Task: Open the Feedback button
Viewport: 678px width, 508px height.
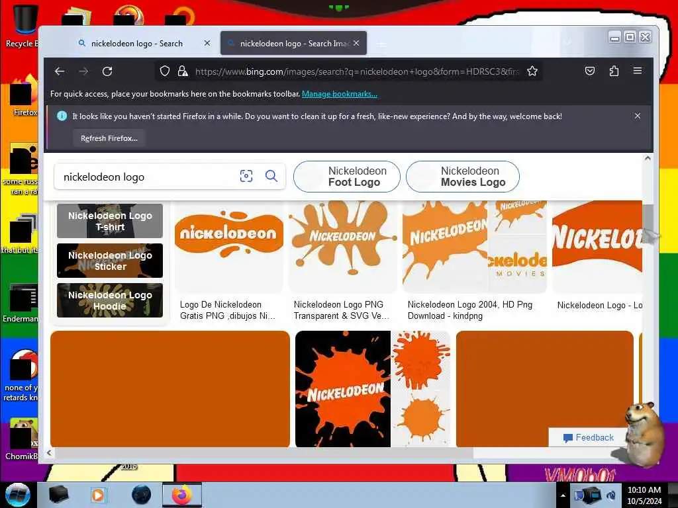Action: point(588,438)
